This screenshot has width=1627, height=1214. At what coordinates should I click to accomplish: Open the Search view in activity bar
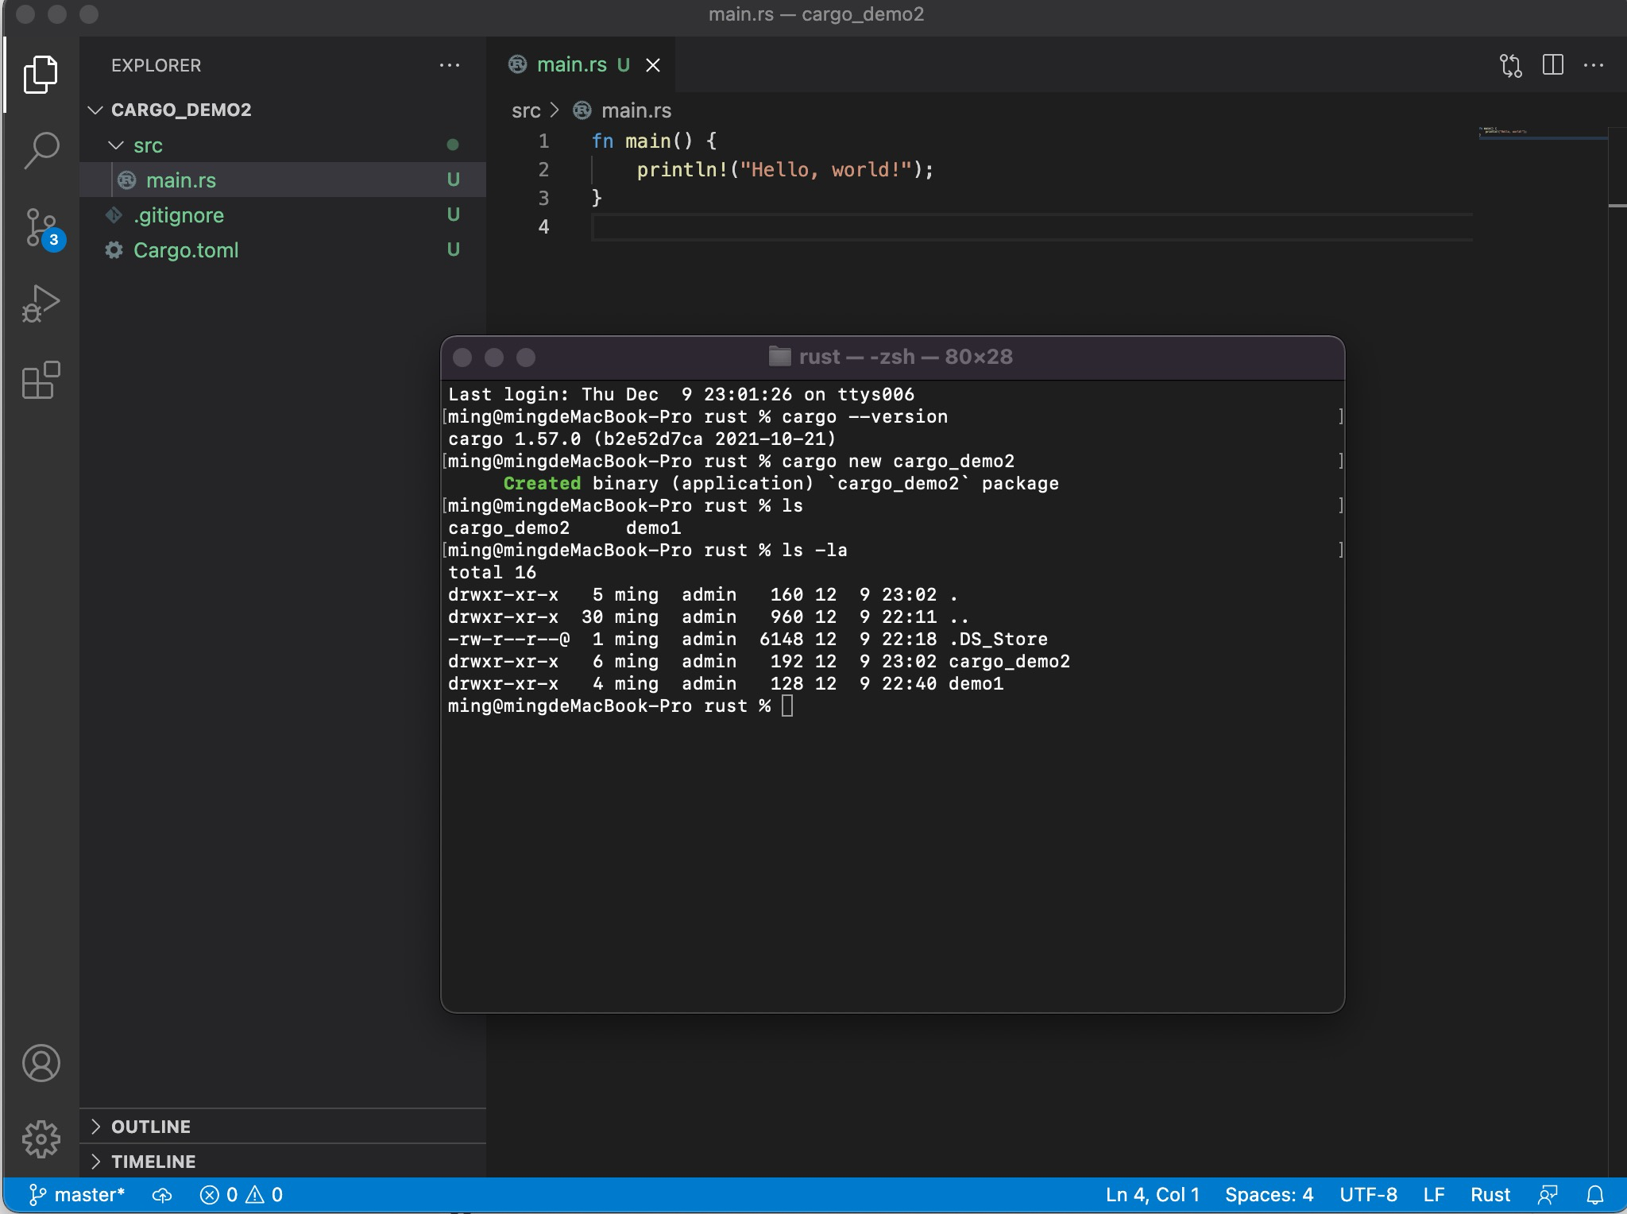tap(41, 150)
